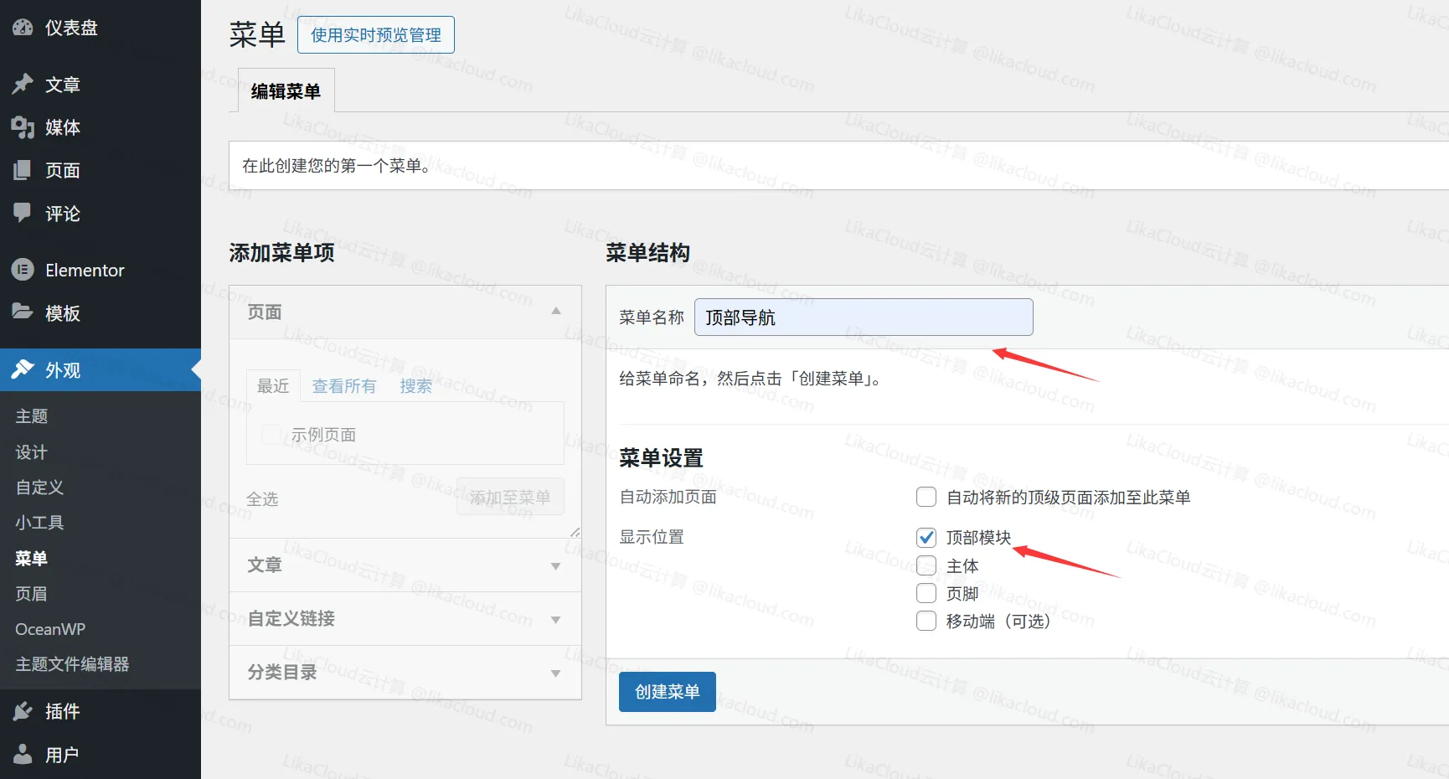This screenshot has width=1449, height=779.
Task: Open the 模板 templates icon
Action: [x=23, y=312]
